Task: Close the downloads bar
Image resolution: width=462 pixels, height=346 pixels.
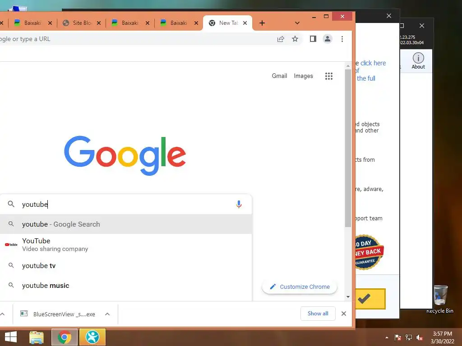Action: [343, 314]
